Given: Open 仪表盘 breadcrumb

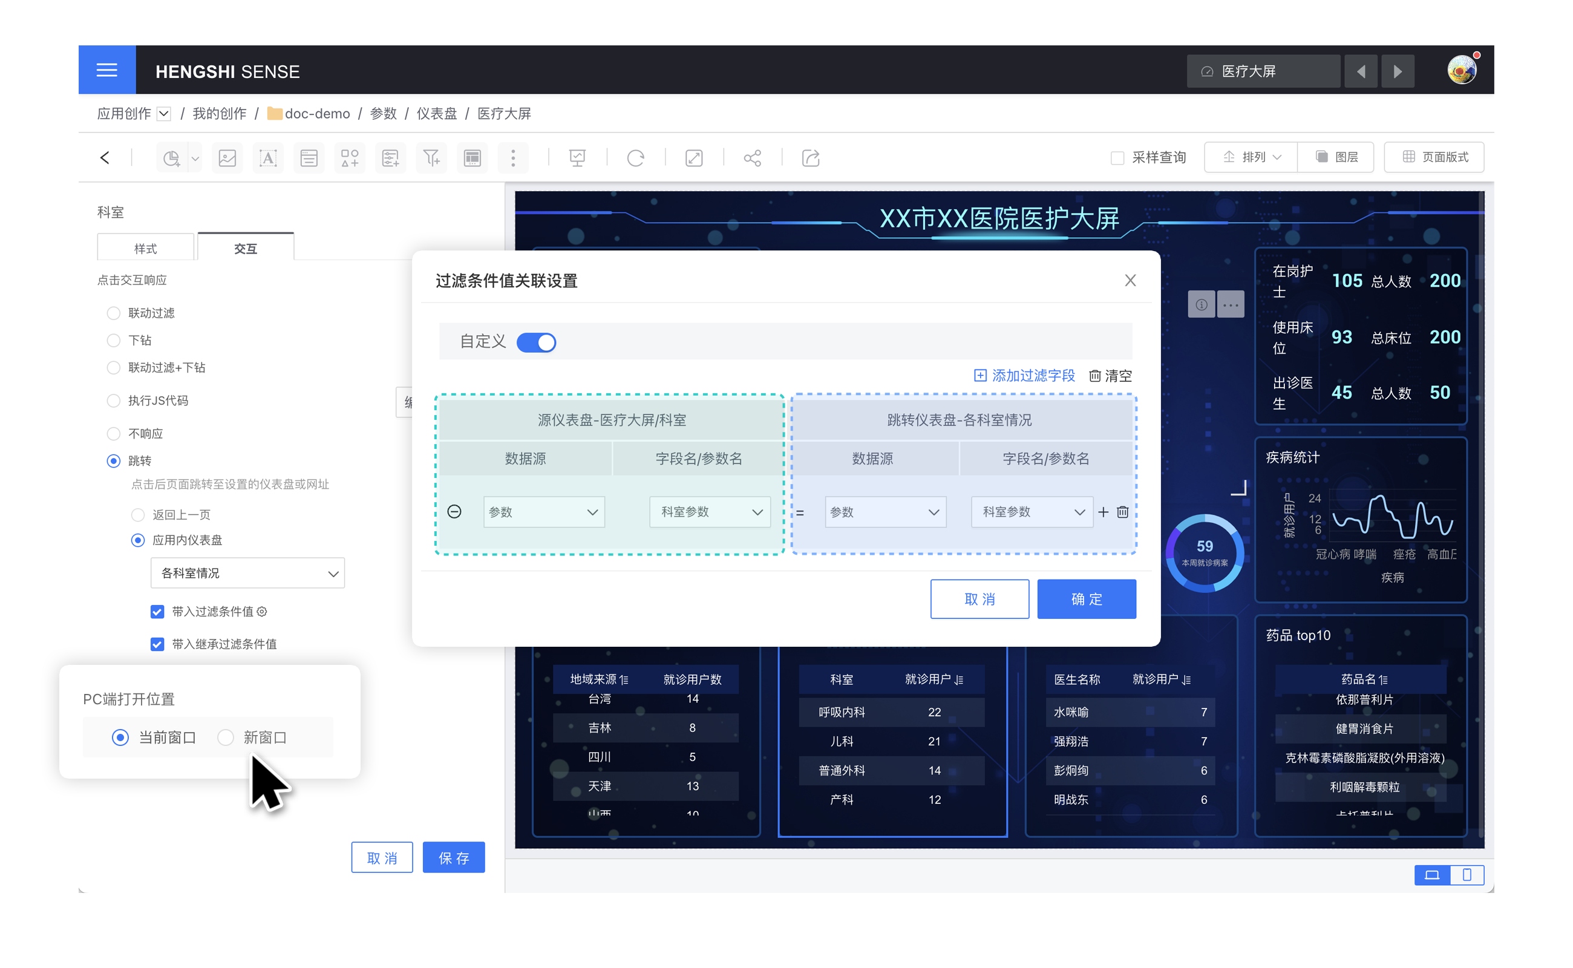Looking at the screenshot, I should tap(437, 114).
